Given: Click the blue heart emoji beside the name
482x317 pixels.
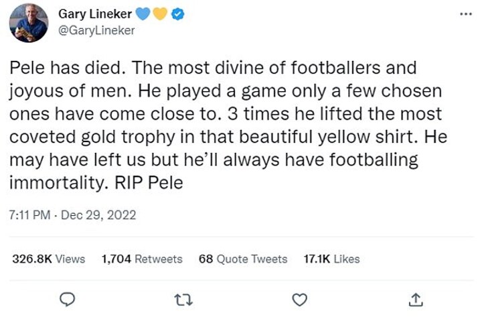Looking at the screenshot, I should pyautogui.click(x=143, y=15).
